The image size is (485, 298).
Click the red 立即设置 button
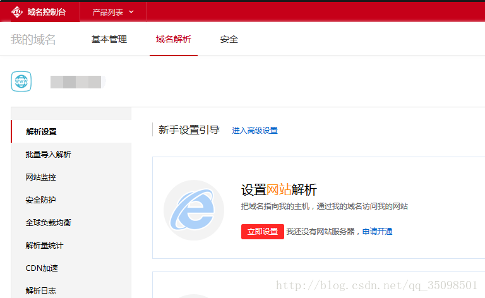(x=263, y=232)
